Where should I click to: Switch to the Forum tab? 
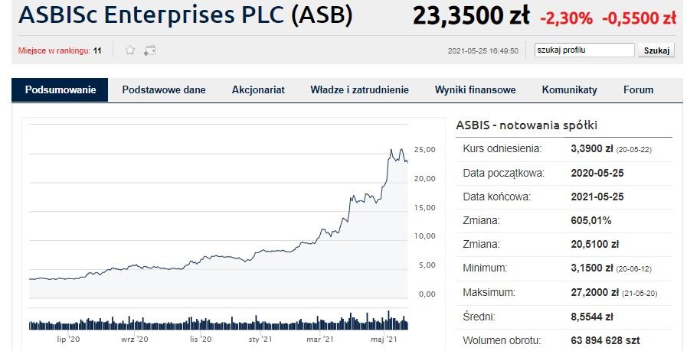(639, 89)
